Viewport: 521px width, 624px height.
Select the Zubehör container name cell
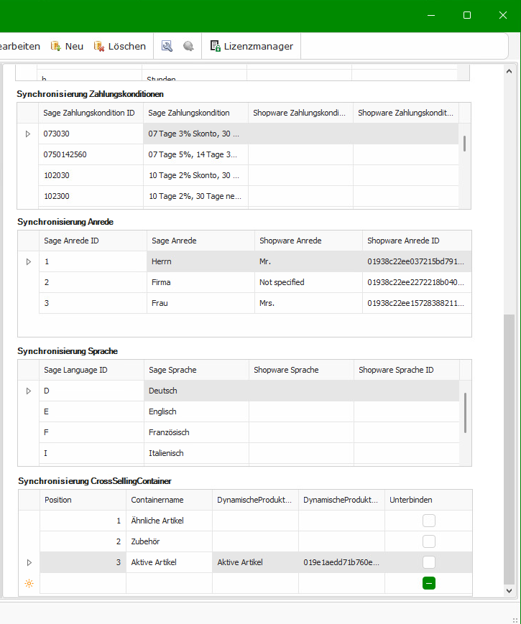tap(169, 541)
